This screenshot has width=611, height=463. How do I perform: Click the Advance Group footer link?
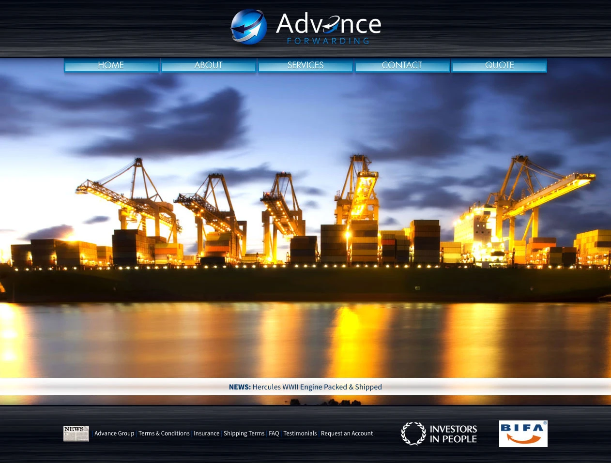[x=114, y=433]
